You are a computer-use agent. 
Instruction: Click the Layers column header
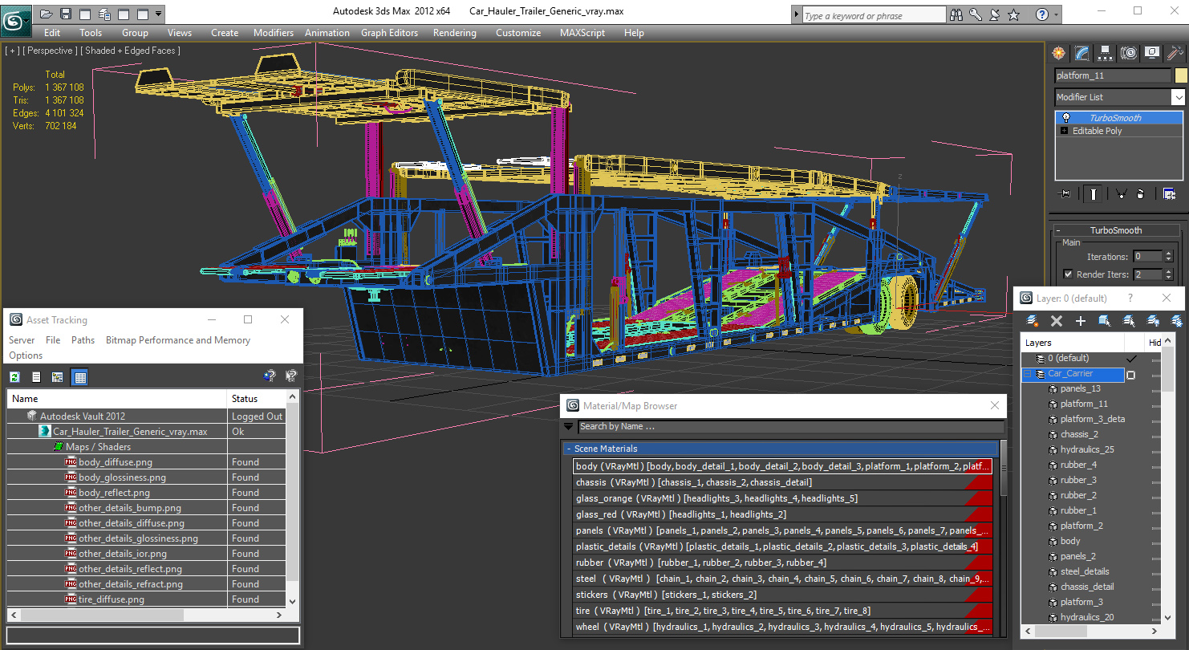point(1073,343)
